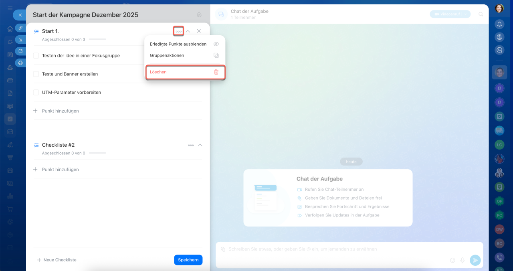
Task: Add a point to the Start 1. checklist
Action: [x=56, y=111]
